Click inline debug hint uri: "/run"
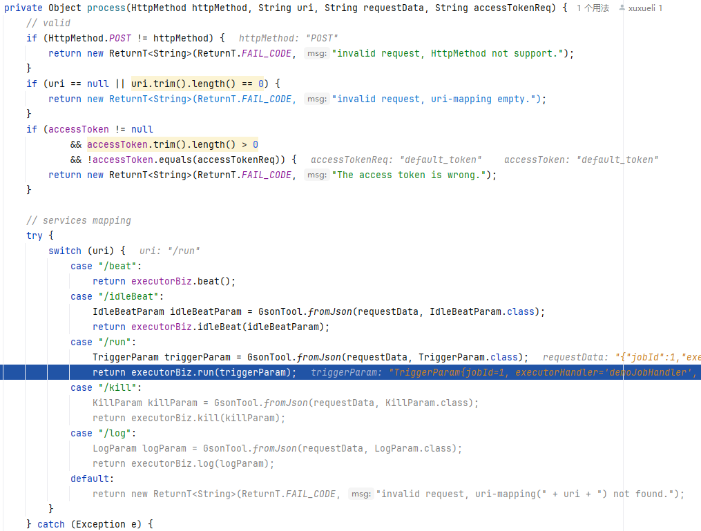The width and height of the screenshot is (701, 531). tap(169, 251)
